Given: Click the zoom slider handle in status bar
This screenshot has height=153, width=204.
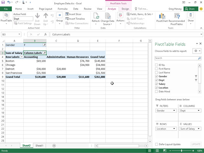Looking at the screenshot, I should click(x=181, y=151).
